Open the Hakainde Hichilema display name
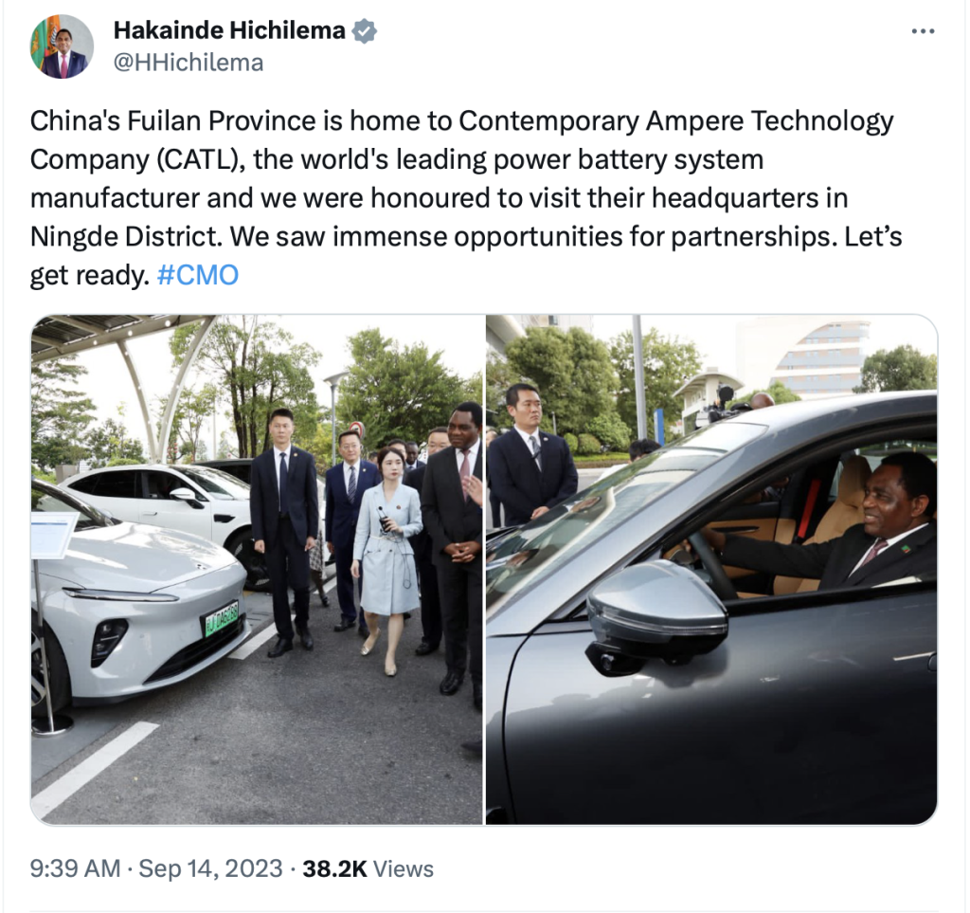The height and width of the screenshot is (913, 970). click(x=229, y=30)
